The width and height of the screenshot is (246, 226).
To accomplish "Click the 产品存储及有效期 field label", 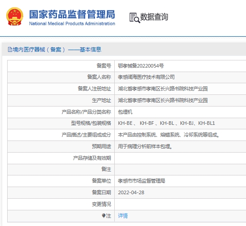I will coord(92,158).
